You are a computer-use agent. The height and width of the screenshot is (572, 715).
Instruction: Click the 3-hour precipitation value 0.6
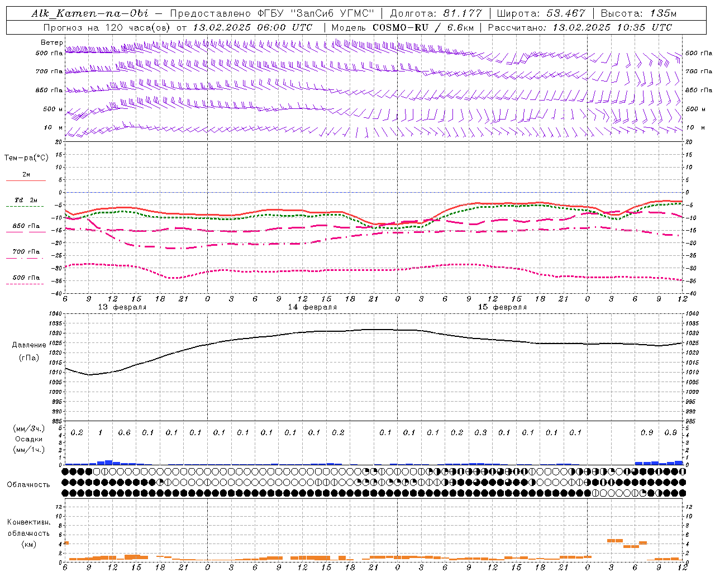click(x=124, y=433)
